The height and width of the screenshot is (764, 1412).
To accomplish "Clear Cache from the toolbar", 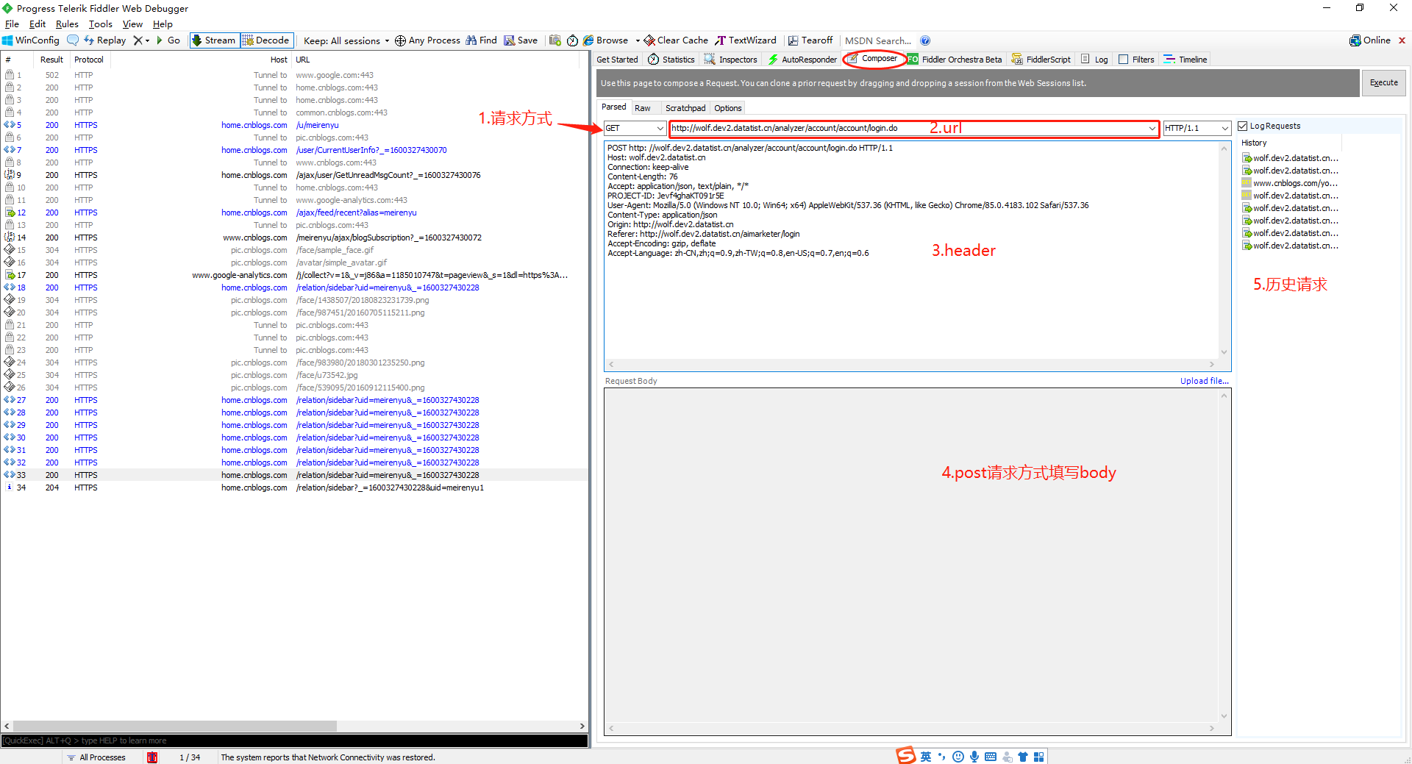I will (676, 40).
